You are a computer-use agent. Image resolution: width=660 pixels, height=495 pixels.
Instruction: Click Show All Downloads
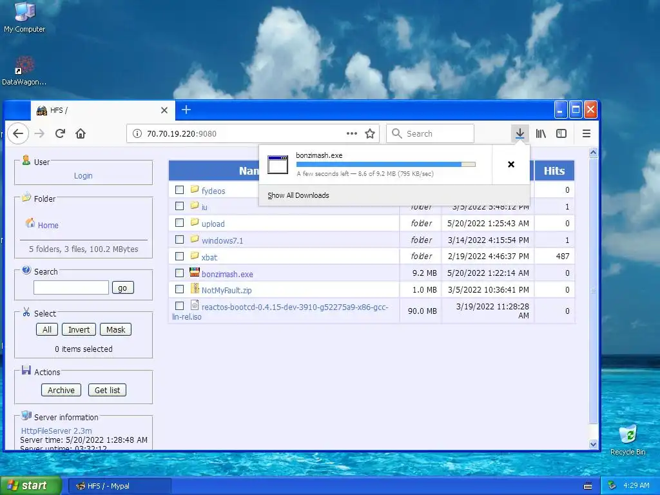298,195
